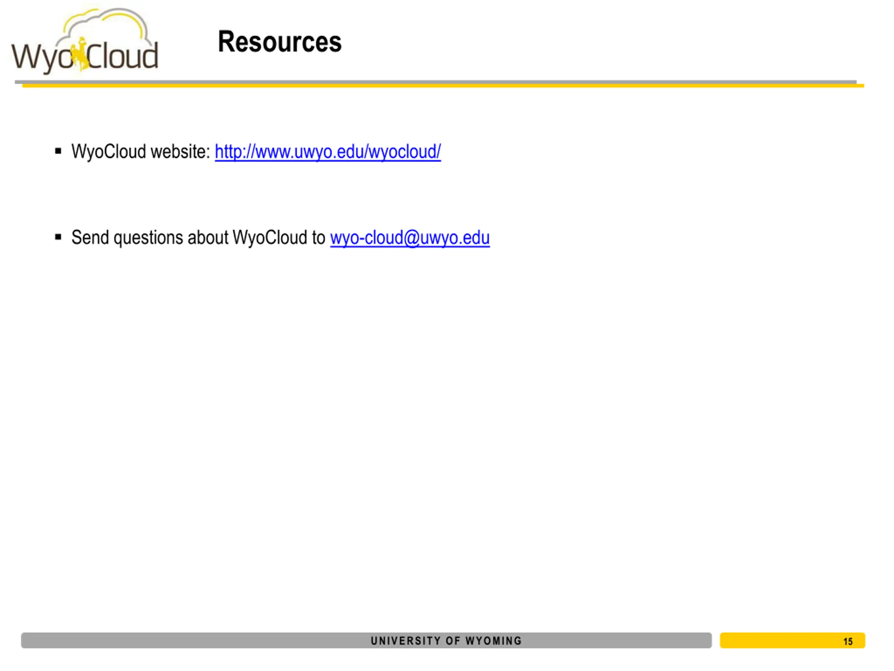Click the wyo-cloud@uwyo.edu email link

pos(410,238)
